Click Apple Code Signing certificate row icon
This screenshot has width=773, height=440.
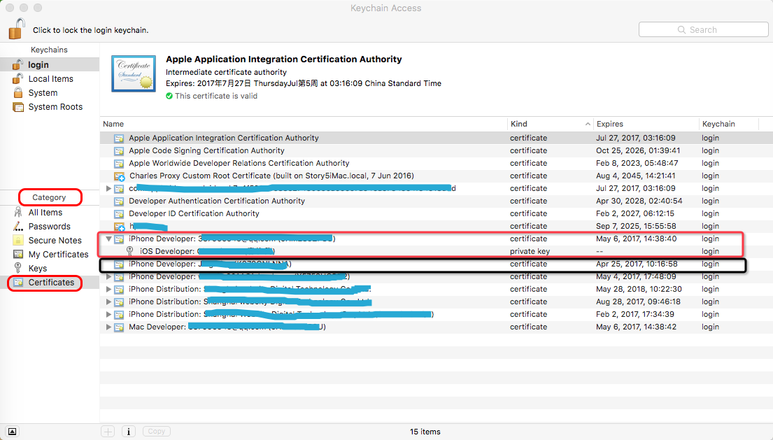(119, 151)
